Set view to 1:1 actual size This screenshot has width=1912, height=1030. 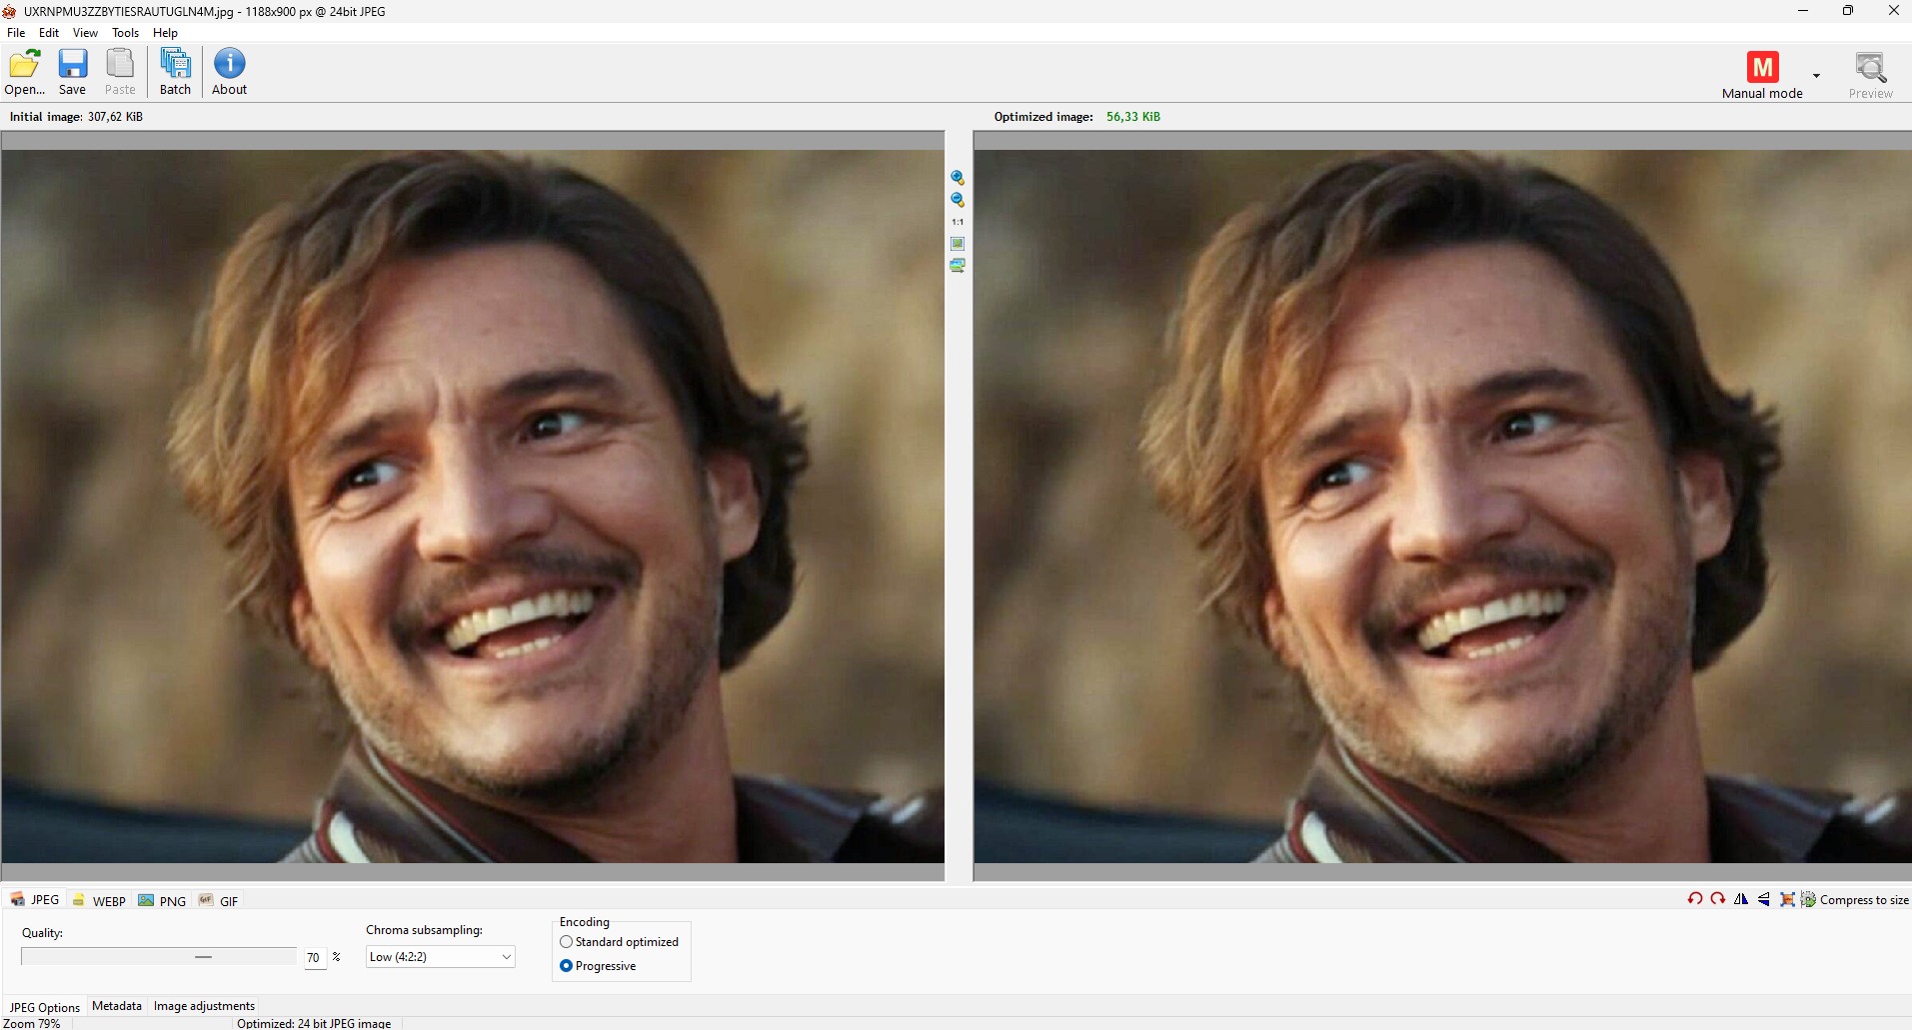pyautogui.click(x=957, y=222)
